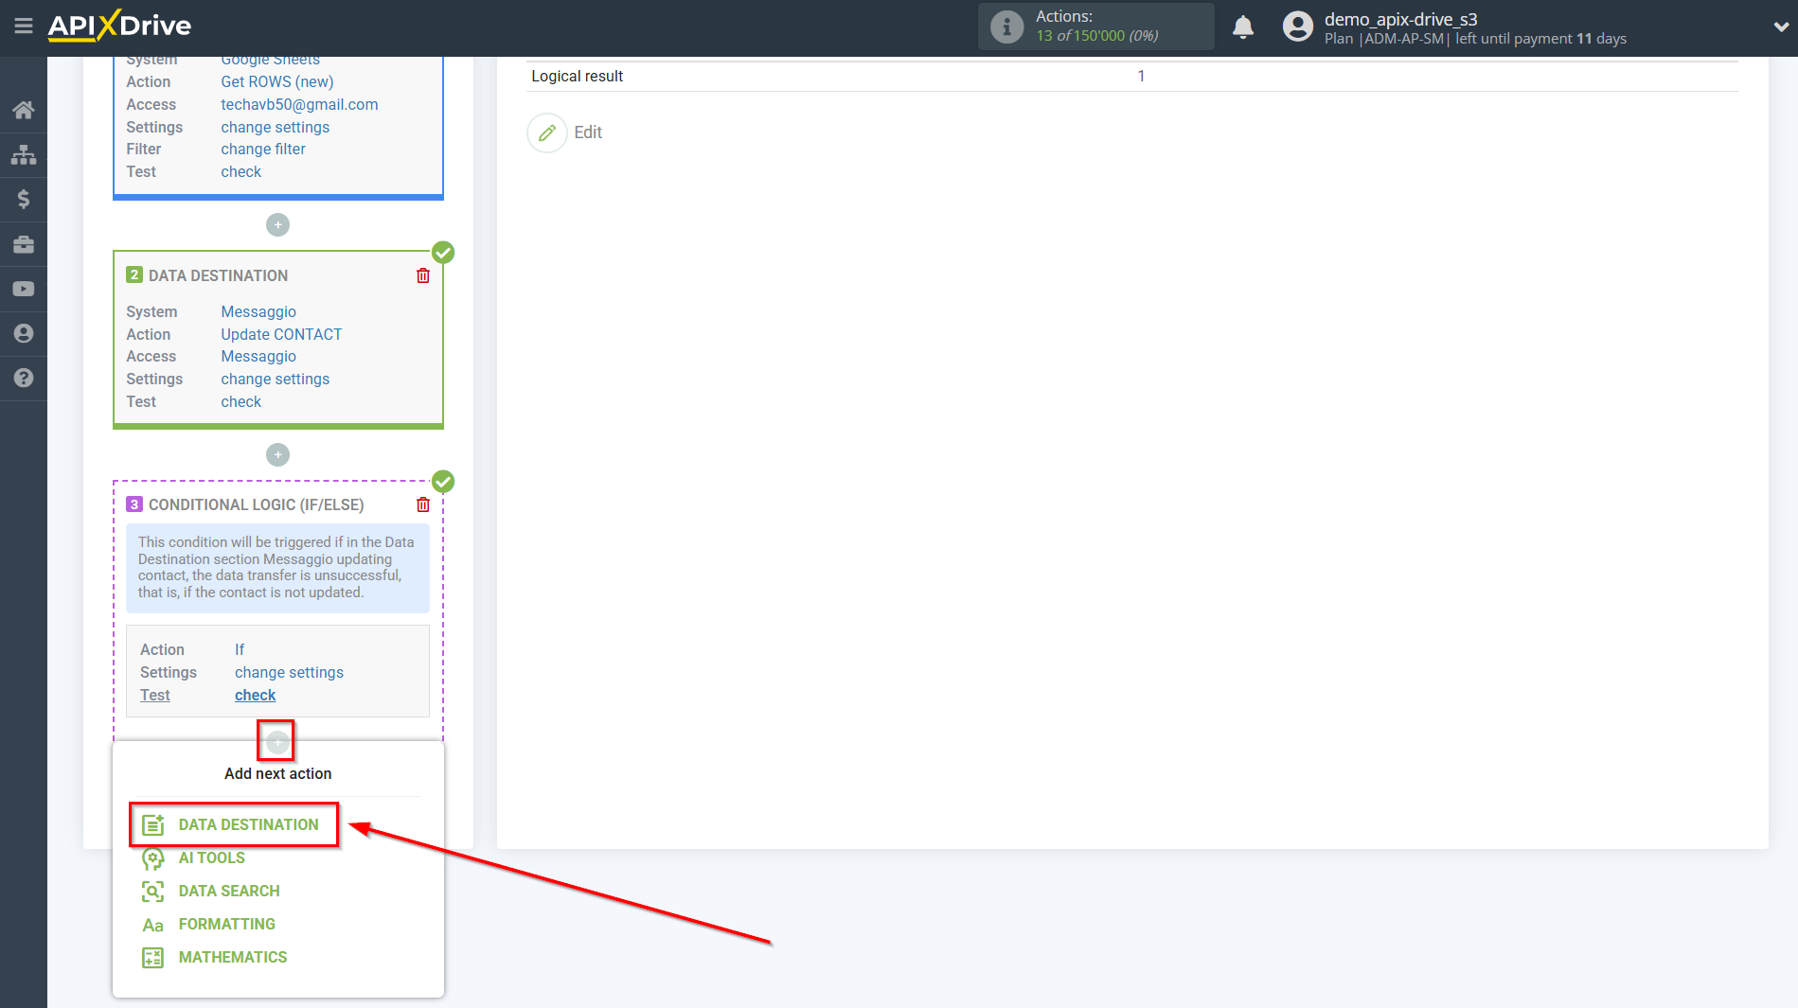Click the condition description note
Screen dimensions: 1798x1008
click(x=277, y=567)
